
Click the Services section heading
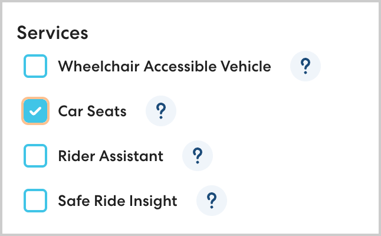tap(52, 32)
